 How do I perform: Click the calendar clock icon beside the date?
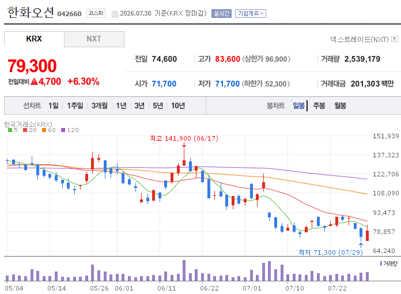(115, 14)
